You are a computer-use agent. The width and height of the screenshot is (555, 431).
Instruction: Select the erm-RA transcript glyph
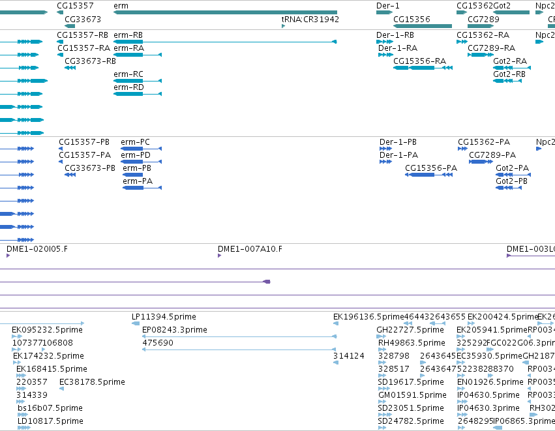pos(138,55)
